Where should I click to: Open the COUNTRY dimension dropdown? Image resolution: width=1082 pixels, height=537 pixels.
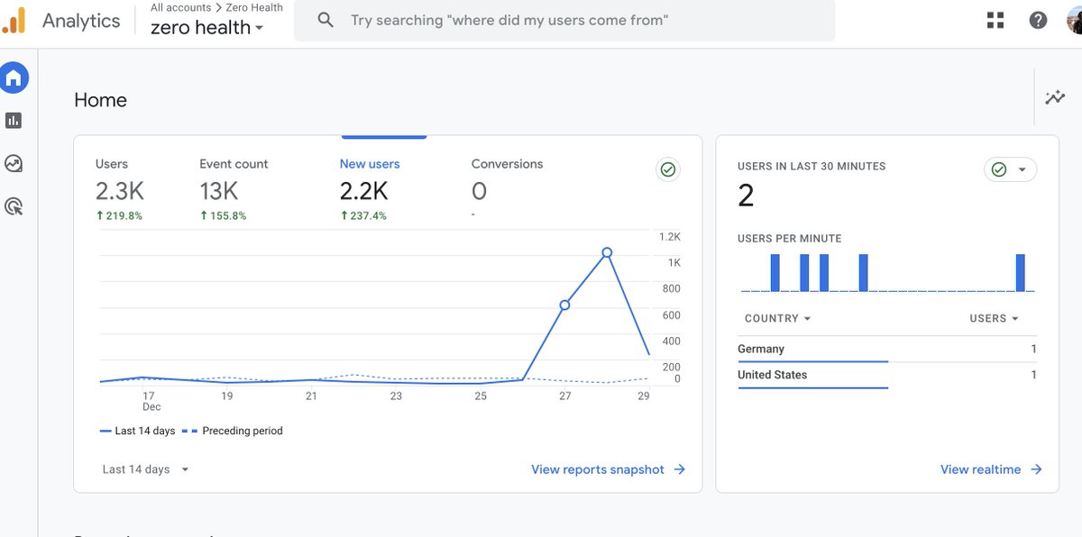point(777,318)
